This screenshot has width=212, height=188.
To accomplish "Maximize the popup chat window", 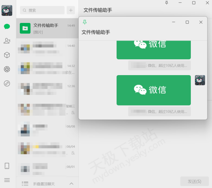I will pos(187,22).
